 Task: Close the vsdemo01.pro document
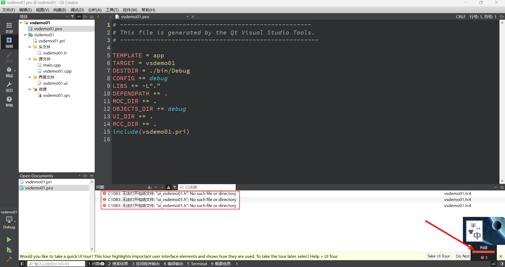pyautogui.click(x=193, y=17)
